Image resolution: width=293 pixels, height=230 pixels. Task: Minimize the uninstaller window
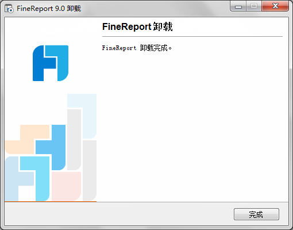point(238,6)
